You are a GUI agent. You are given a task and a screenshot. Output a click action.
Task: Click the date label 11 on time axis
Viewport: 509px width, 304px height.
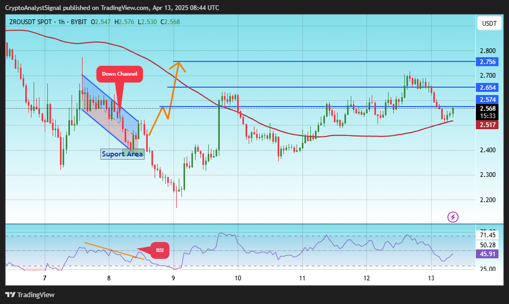302,278
